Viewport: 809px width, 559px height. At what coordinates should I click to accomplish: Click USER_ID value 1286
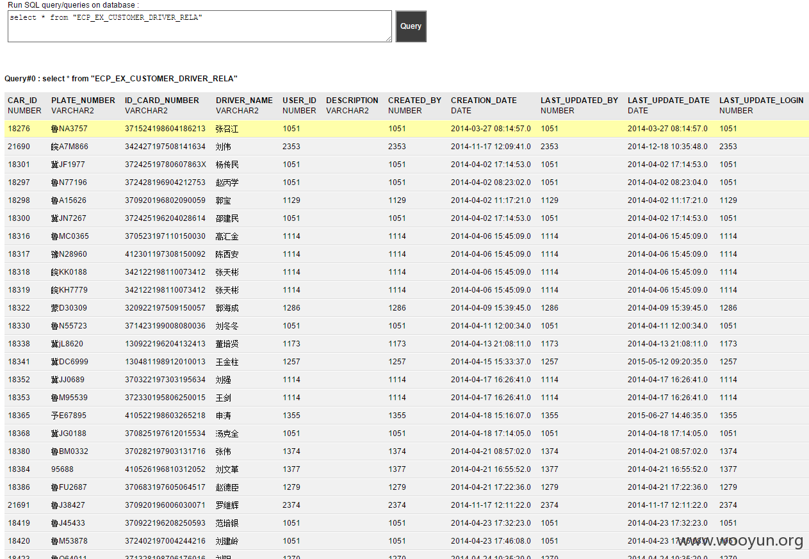291,308
